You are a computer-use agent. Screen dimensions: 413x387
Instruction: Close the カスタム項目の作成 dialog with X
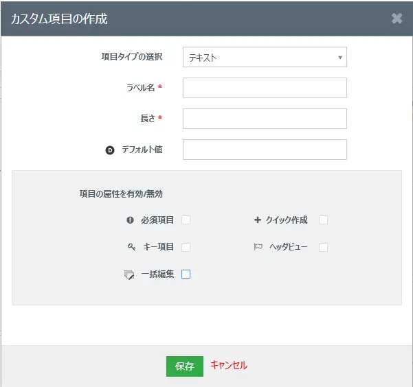pyautogui.click(x=397, y=19)
